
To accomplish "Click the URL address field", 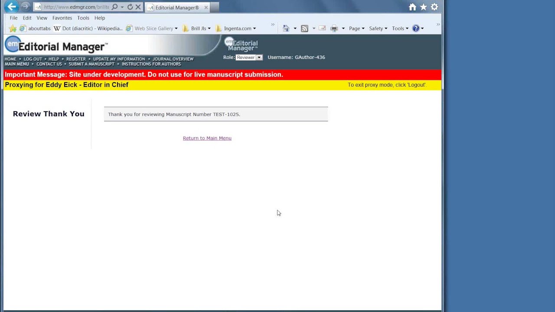I will (76, 7).
